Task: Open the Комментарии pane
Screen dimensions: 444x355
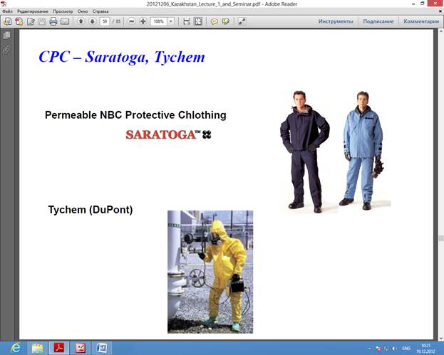Action: coord(420,21)
